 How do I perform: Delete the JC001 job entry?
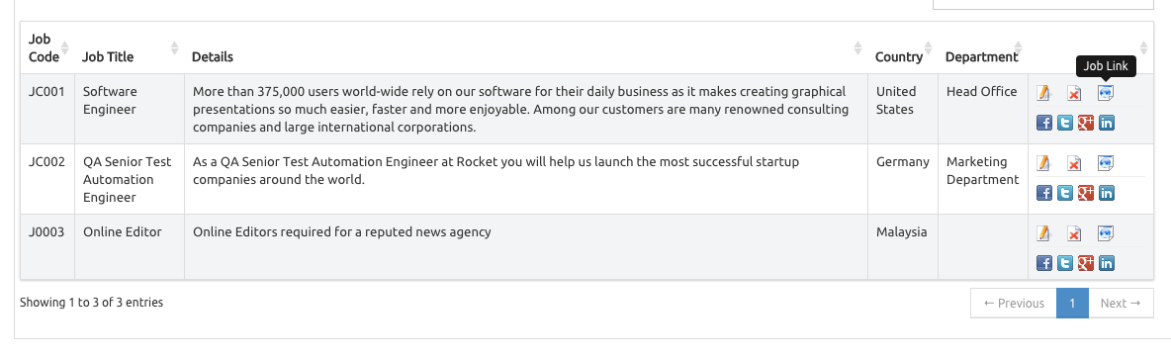point(1074,93)
